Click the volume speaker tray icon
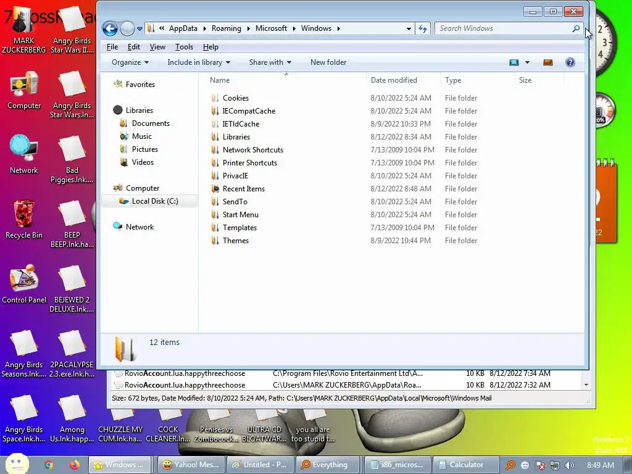Viewport: 632px width, 474px height. (x=569, y=465)
